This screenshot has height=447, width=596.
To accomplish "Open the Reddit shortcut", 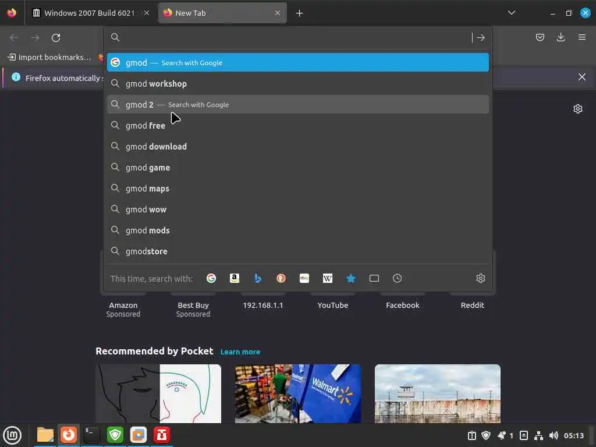I will pyautogui.click(x=473, y=305).
